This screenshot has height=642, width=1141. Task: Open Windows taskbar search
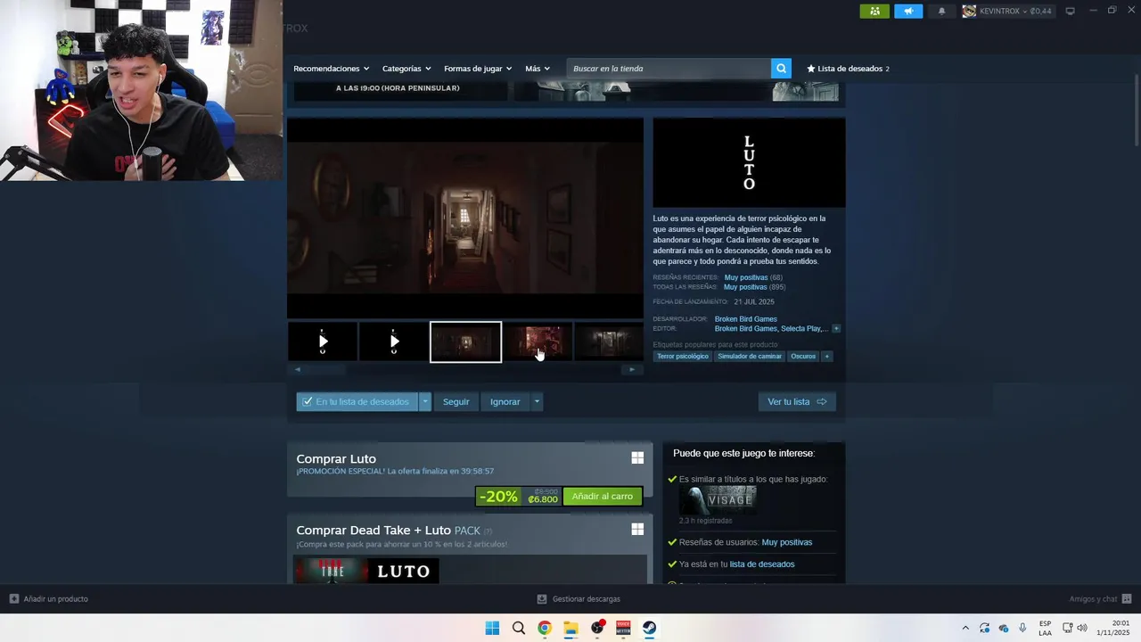point(518,628)
